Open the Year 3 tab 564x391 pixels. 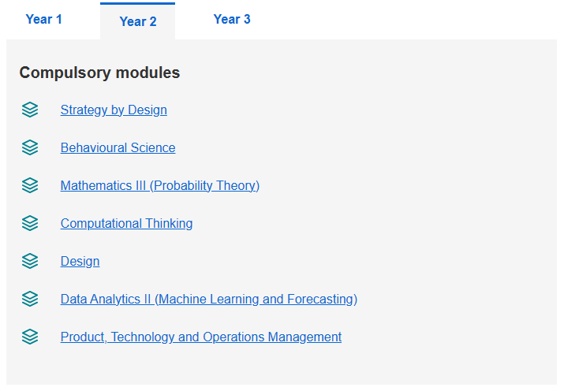tap(232, 20)
